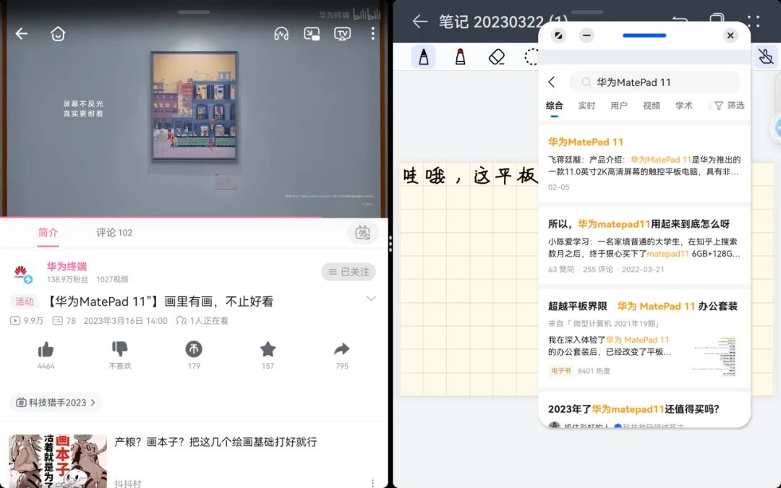Favorite the video using the star
781x488 pixels.
(x=268, y=352)
